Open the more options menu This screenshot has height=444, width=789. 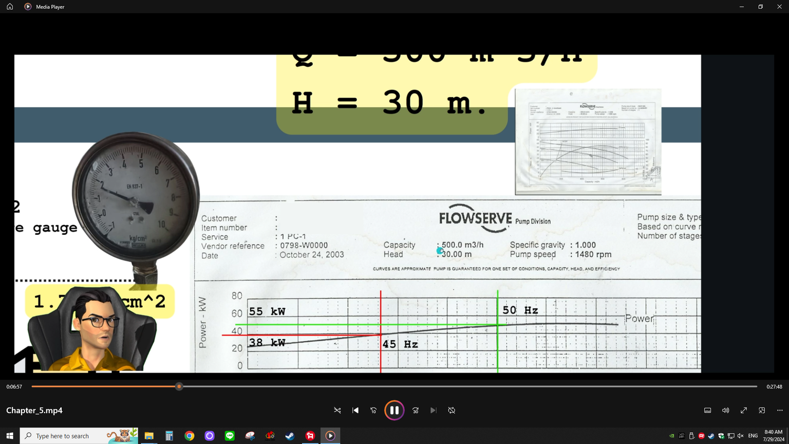point(780,410)
